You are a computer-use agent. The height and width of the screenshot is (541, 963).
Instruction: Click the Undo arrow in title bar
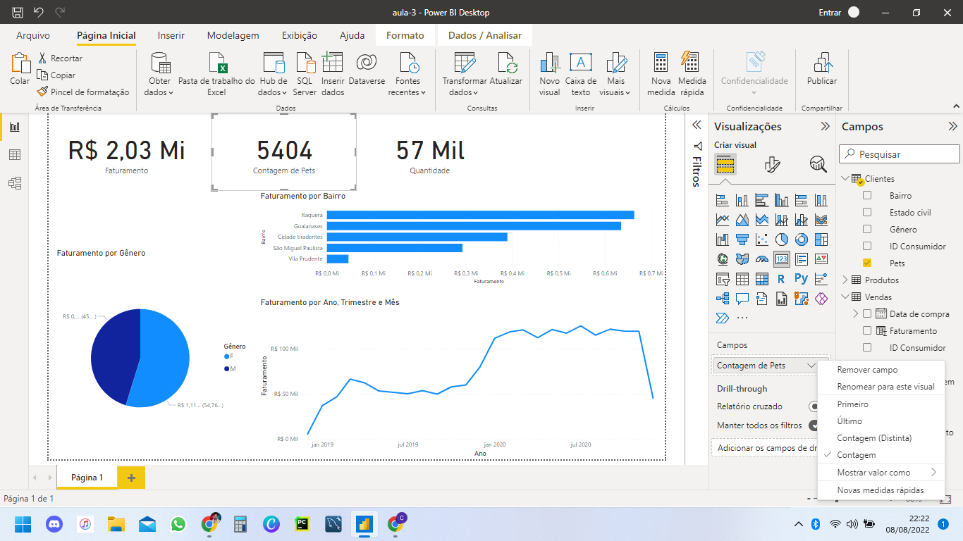[x=39, y=12]
